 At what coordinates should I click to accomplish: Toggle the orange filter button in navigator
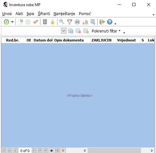(63, 151)
